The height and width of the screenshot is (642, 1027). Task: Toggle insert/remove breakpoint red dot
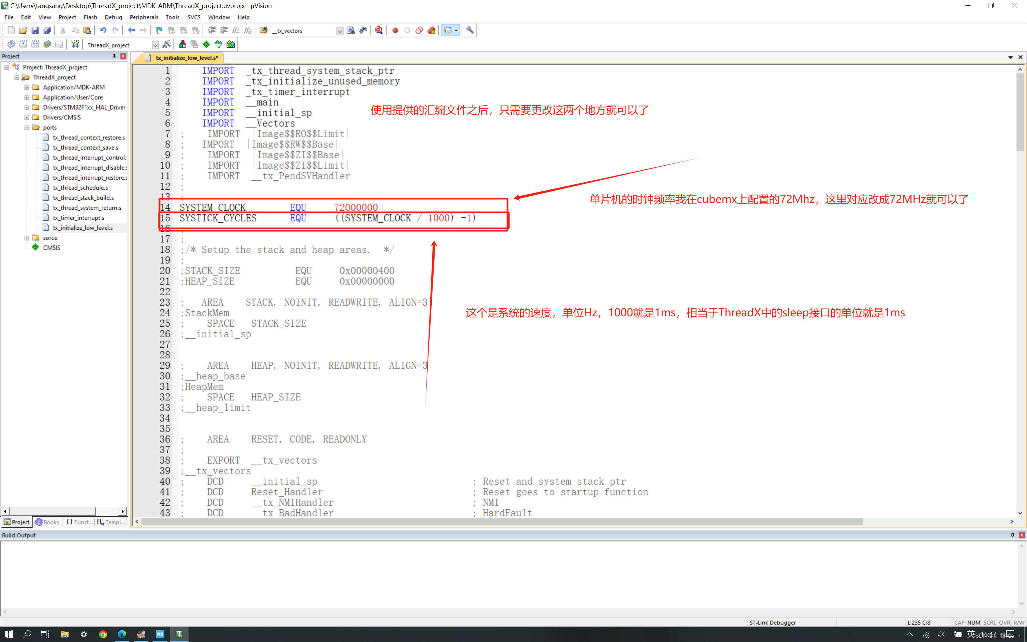(395, 30)
